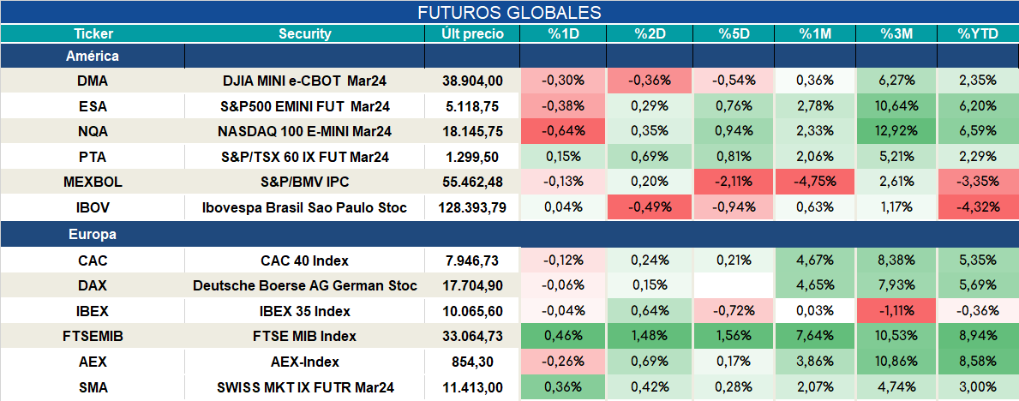Select the Europa section row
Screen dimensions: 1019x401
pos(509,234)
